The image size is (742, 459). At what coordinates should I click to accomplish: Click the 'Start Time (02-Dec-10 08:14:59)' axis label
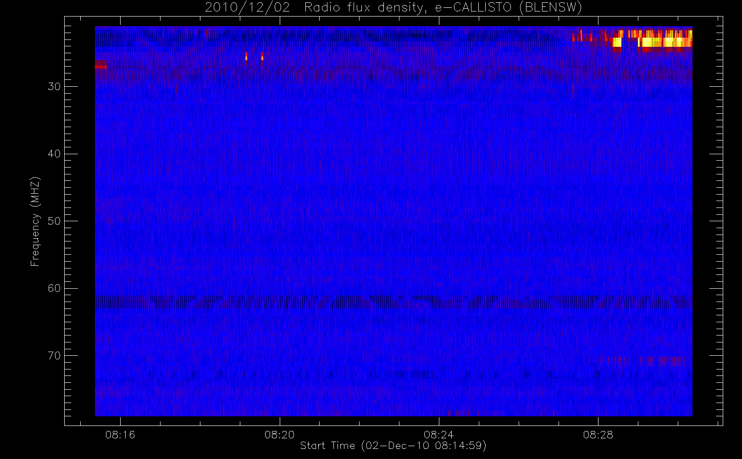[x=393, y=446]
